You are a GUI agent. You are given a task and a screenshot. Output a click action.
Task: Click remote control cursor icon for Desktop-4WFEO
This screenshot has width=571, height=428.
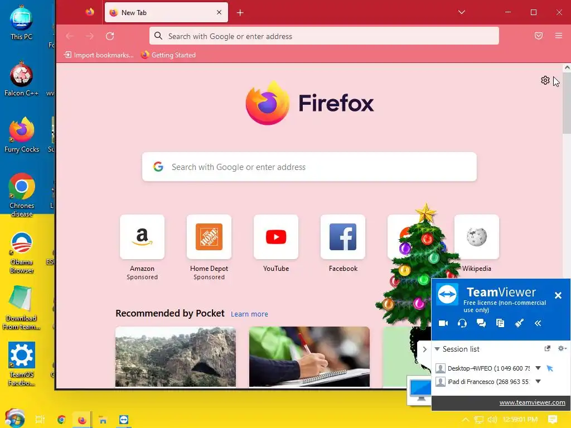pos(550,368)
